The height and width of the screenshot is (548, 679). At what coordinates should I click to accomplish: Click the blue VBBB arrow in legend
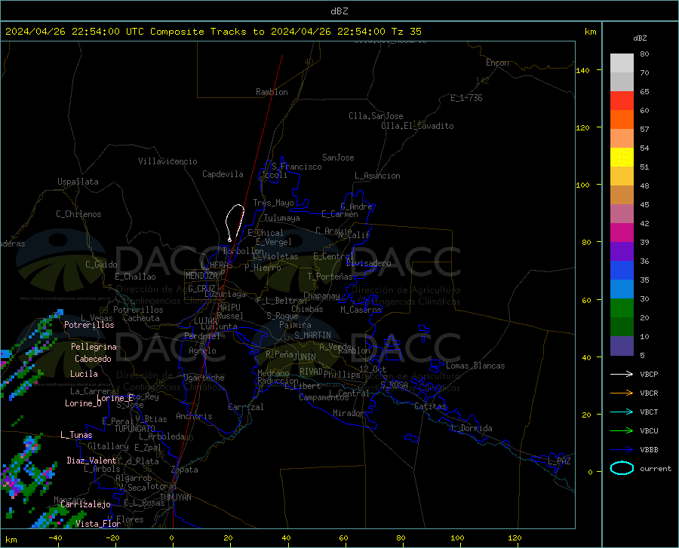622,449
